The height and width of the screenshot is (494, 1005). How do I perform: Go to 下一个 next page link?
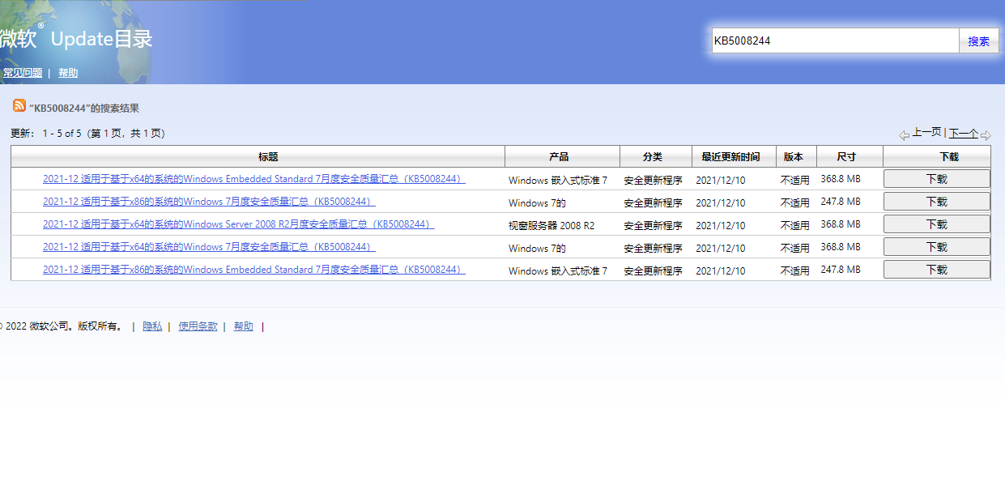(x=964, y=133)
